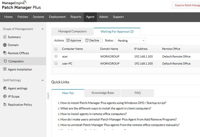The height and width of the screenshot is (137, 200).
Task: Click the Approve button
Action: pyautogui.click(x=74, y=41)
